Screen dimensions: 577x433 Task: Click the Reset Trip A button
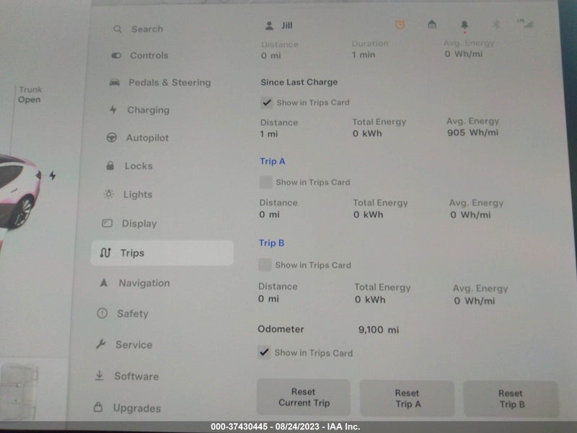pyautogui.click(x=407, y=398)
